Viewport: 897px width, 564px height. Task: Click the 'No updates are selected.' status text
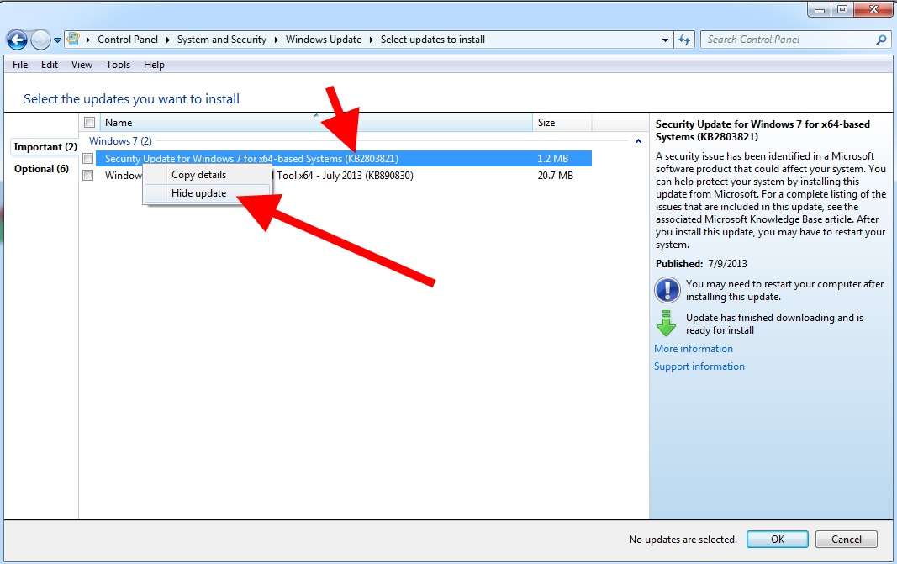(x=683, y=540)
